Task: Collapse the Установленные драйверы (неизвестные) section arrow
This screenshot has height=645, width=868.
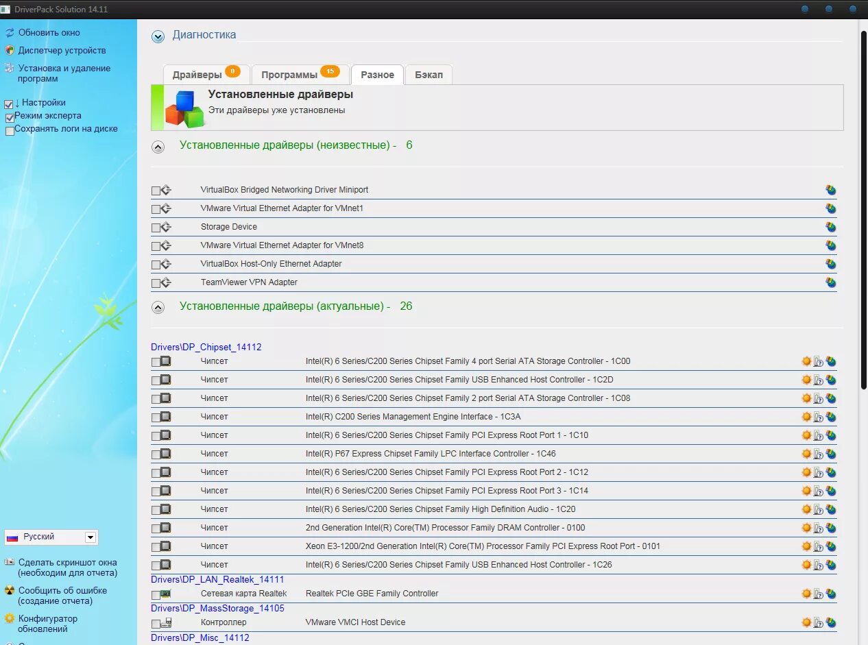Action: (x=158, y=147)
